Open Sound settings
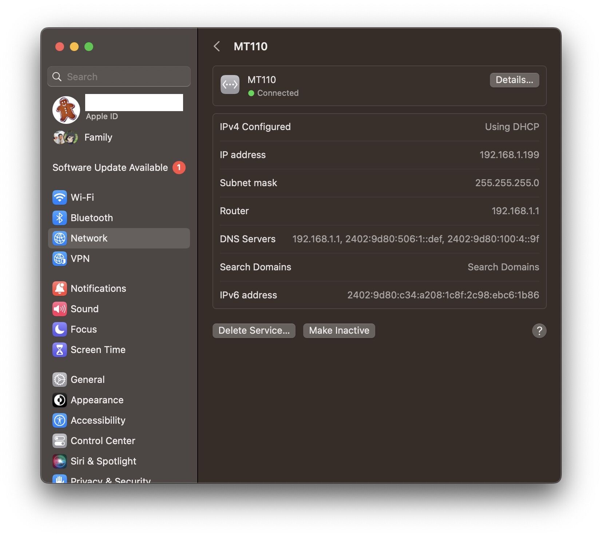602x537 pixels. point(119,309)
